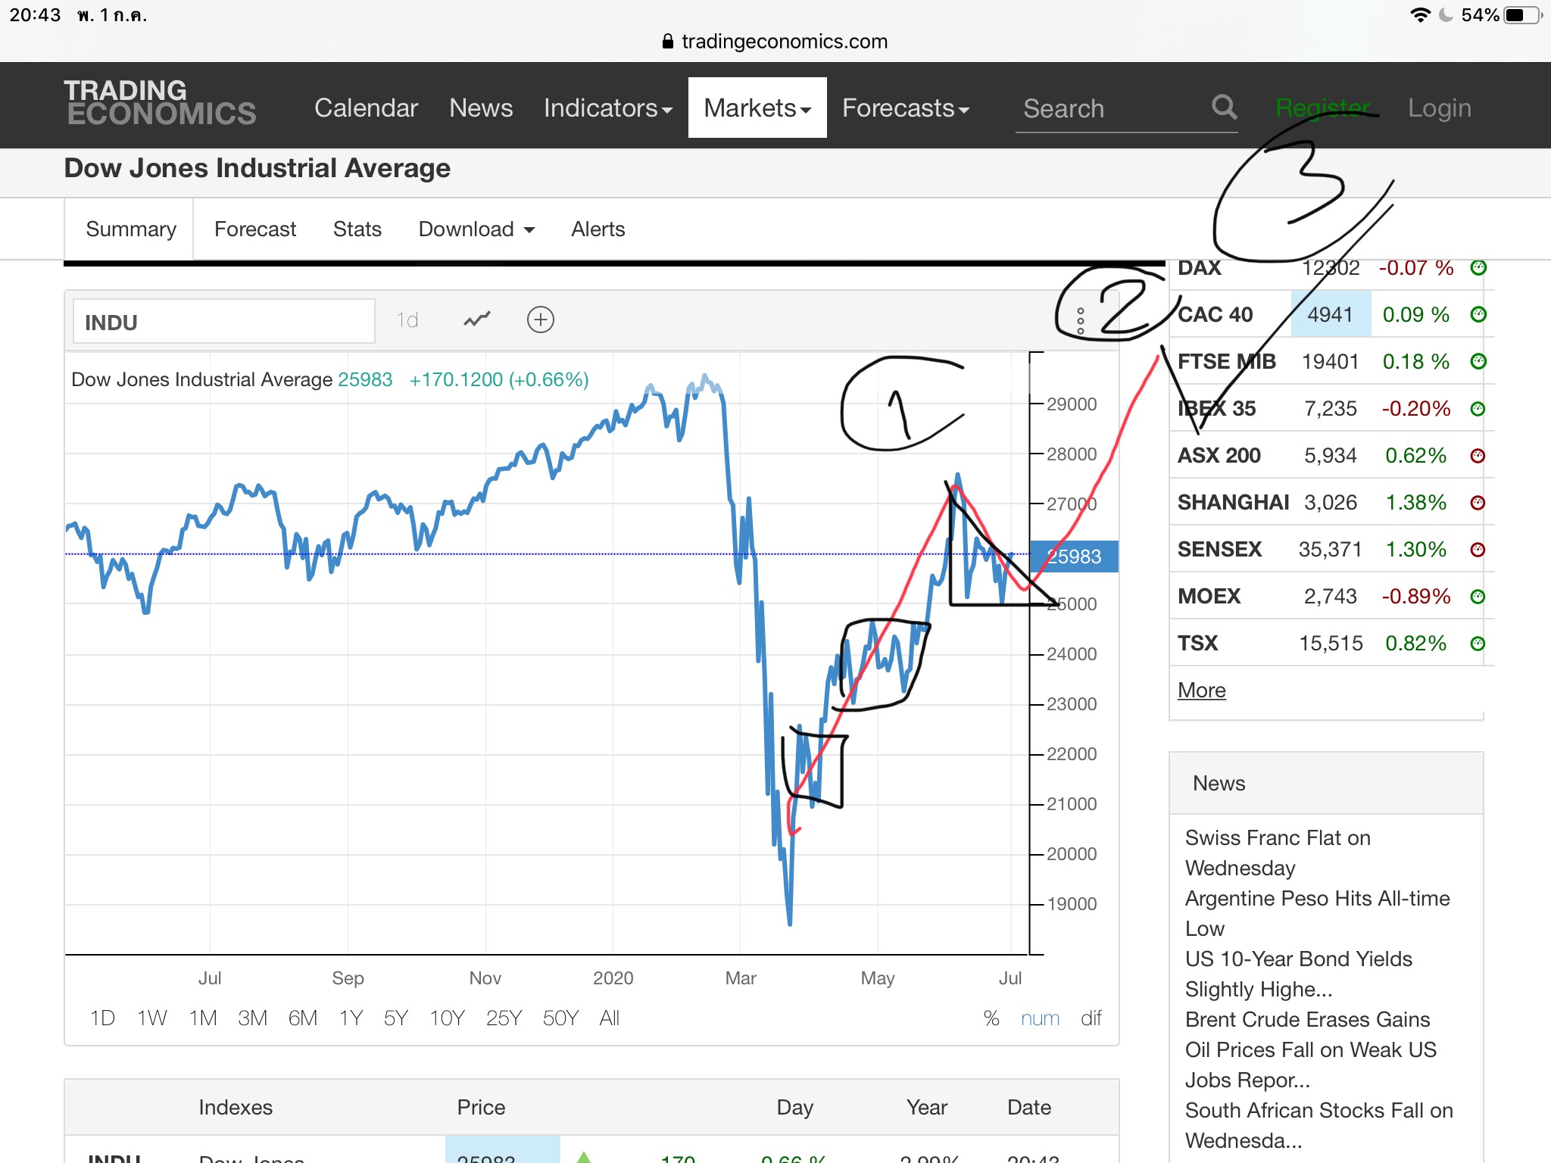Select the 1W time range
Viewport: 1551px width, 1163px height.
pos(151,1018)
